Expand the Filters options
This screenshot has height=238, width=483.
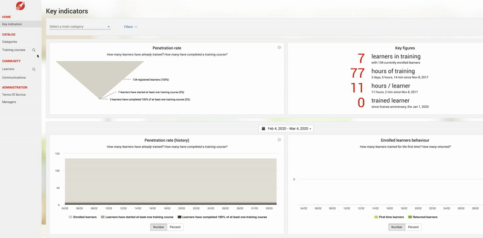click(x=130, y=27)
